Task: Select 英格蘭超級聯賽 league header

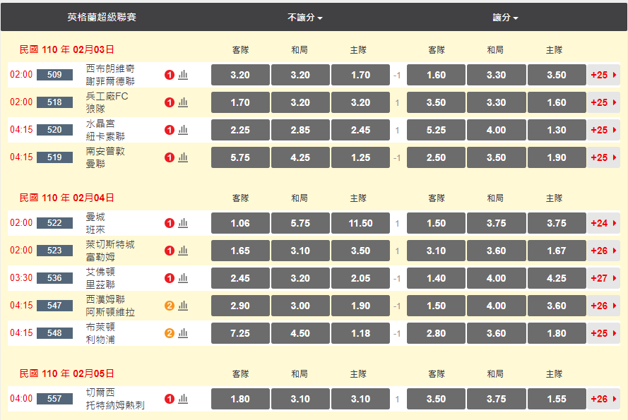Action: point(102,17)
